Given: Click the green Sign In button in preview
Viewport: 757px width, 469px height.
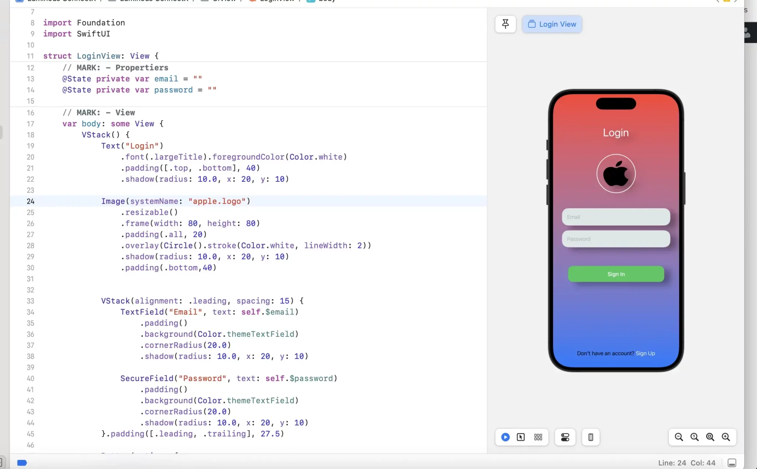Looking at the screenshot, I should pyautogui.click(x=616, y=274).
